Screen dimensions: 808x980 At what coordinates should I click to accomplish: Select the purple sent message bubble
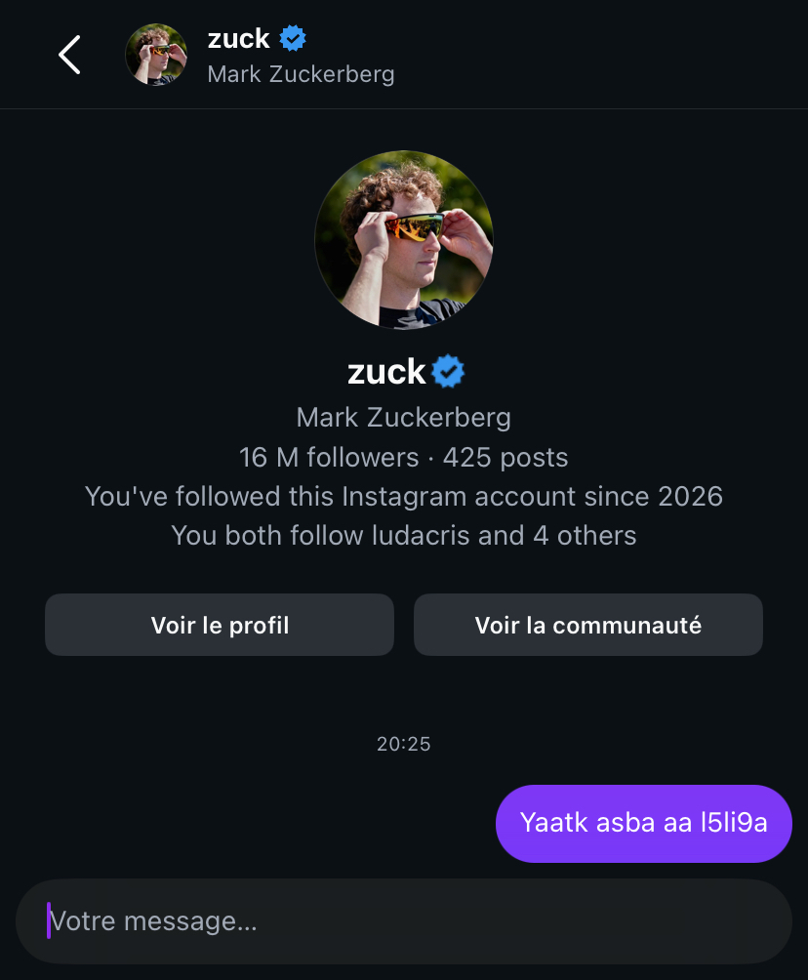pos(643,823)
